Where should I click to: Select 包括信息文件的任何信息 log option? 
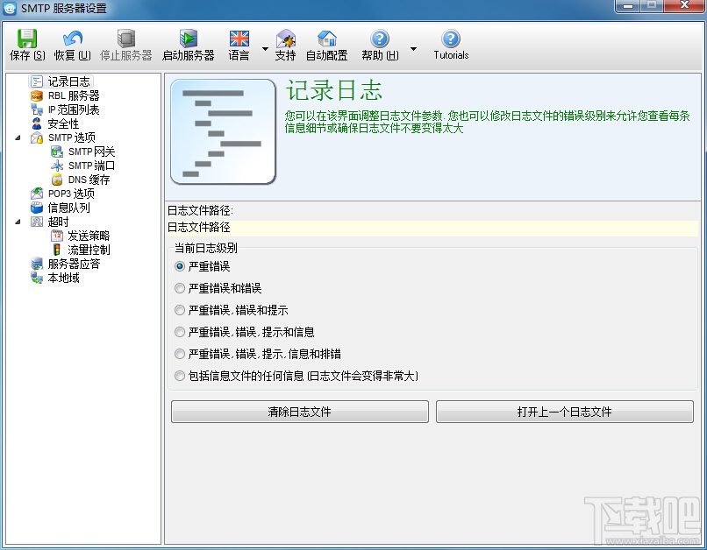pos(180,376)
